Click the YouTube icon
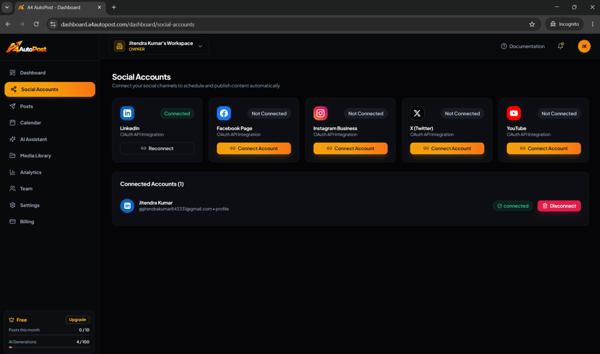Screen dimensions: 600x354 point(513,113)
